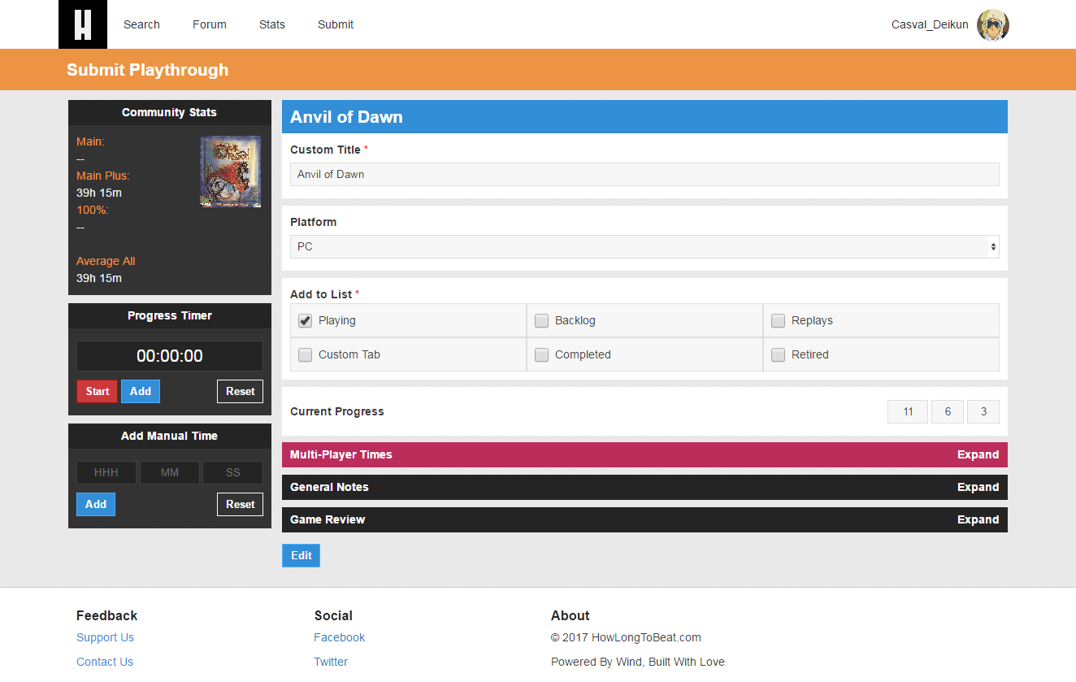This screenshot has width=1076, height=682.
Task: Open the Search menu item
Action: [x=141, y=24]
